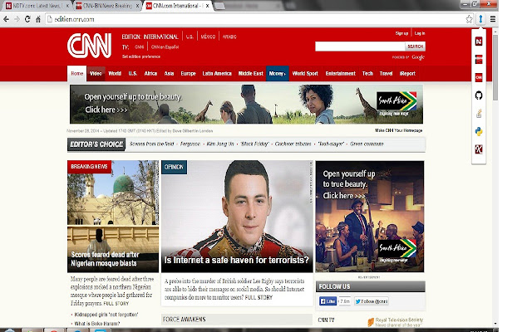Image resolution: width=532 pixels, height=332 pixels.
Task: Open the U.S. section in the navigation bar
Action: point(133,74)
